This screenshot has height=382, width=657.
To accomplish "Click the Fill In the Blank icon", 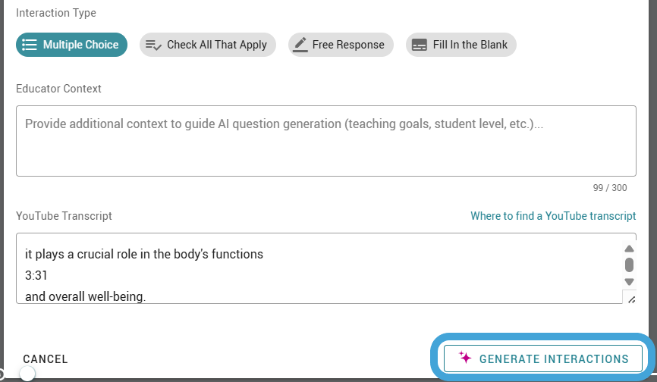I will [420, 45].
